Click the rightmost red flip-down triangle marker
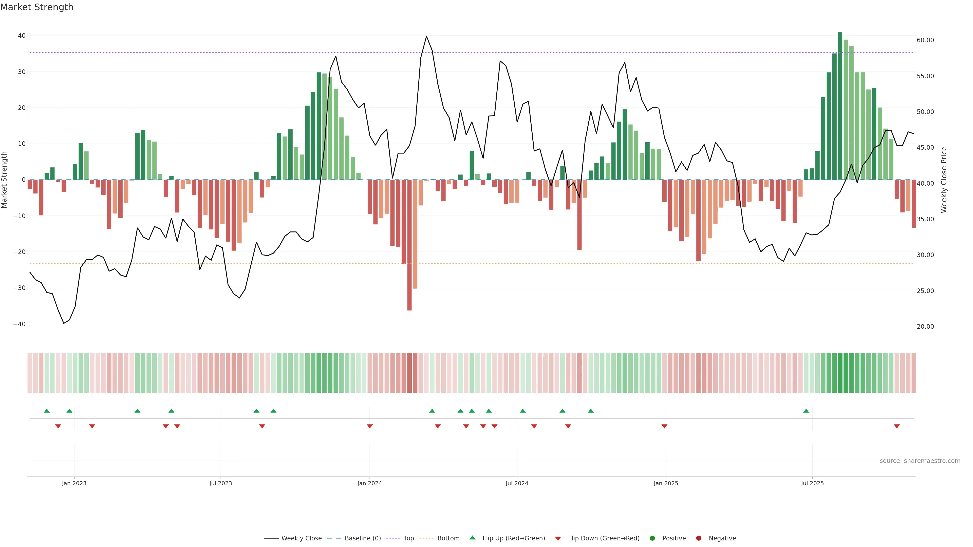 pos(897,426)
